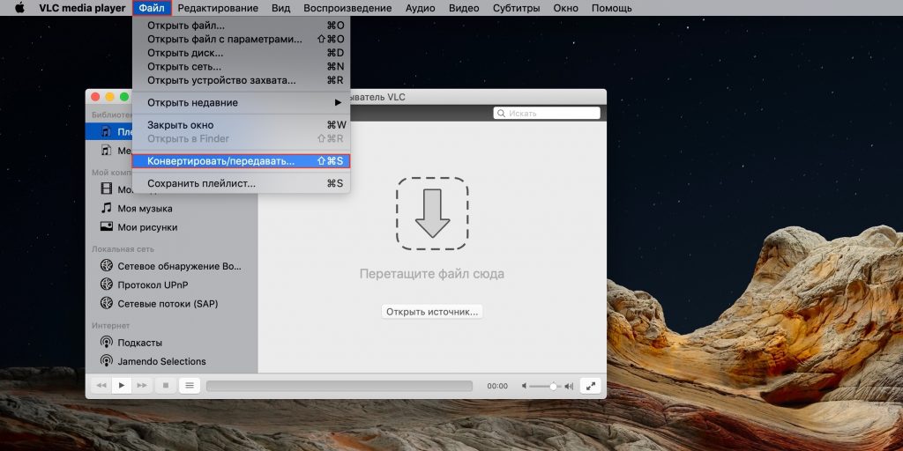
Task: Select Конвертировать/передавать... menu entry
Action: [242, 161]
